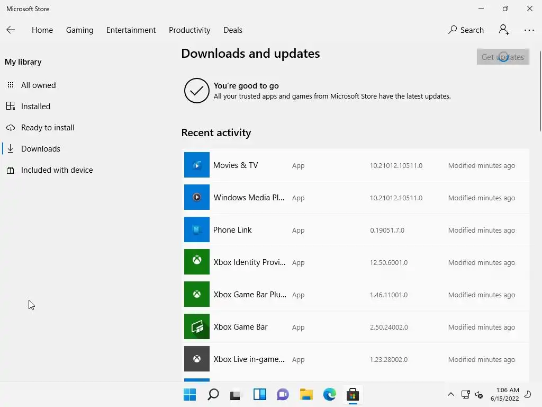Open the Windows Media Pl... entry

(x=249, y=198)
